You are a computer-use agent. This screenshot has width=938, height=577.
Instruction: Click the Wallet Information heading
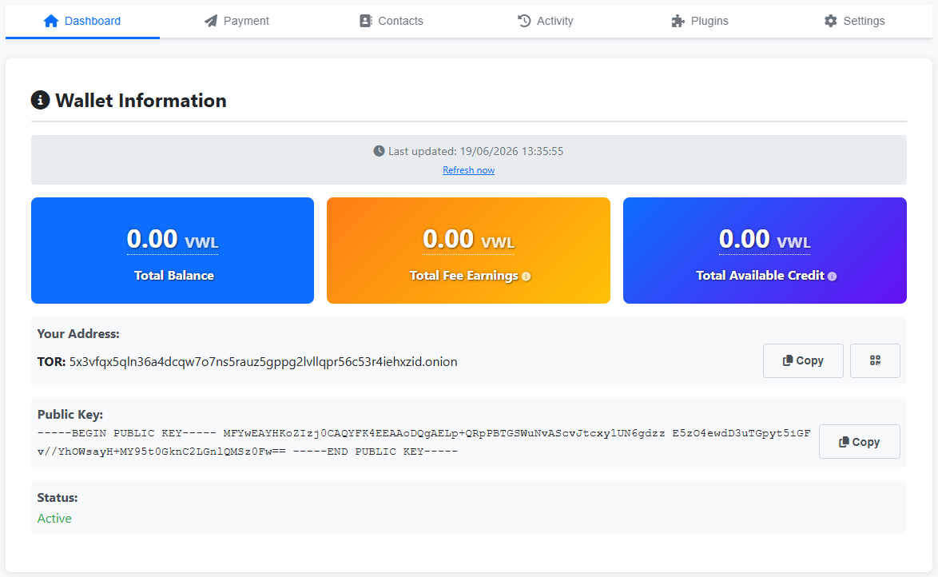(x=141, y=100)
